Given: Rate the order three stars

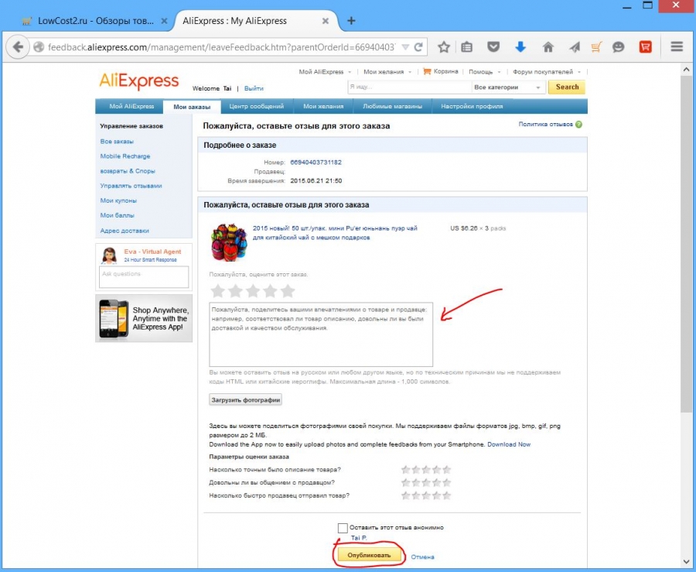Looking at the screenshot, I should click(253, 291).
